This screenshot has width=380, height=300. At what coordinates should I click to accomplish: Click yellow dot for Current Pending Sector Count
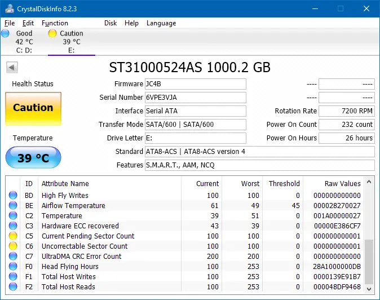click(x=13, y=236)
